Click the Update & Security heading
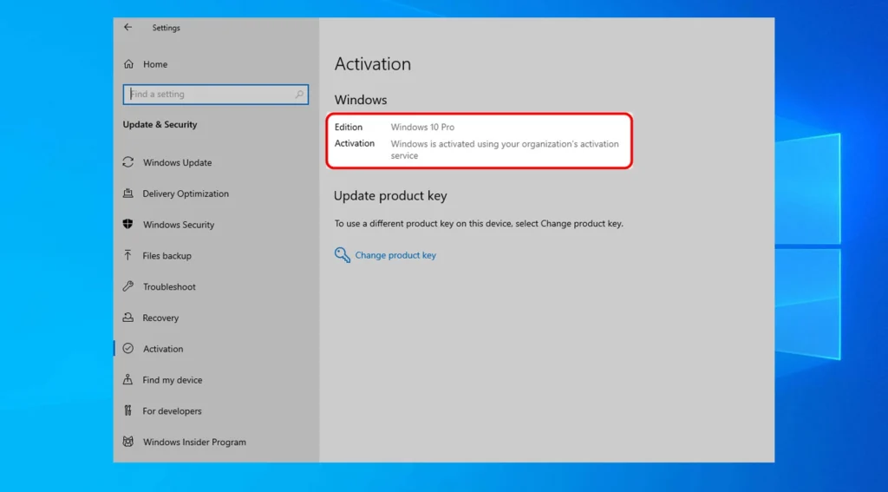888x492 pixels. 160,125
